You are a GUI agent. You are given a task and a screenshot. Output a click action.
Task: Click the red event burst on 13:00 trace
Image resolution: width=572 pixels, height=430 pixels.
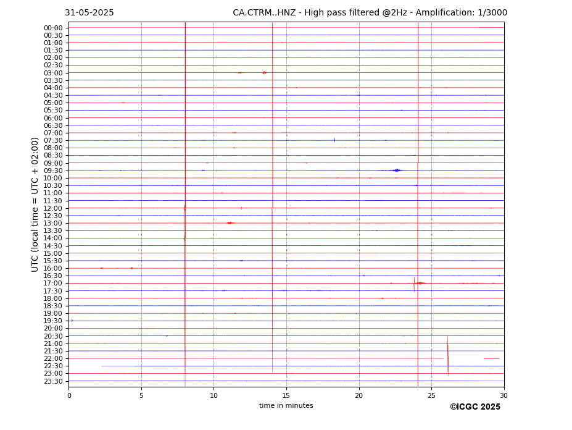coord(230,223)
